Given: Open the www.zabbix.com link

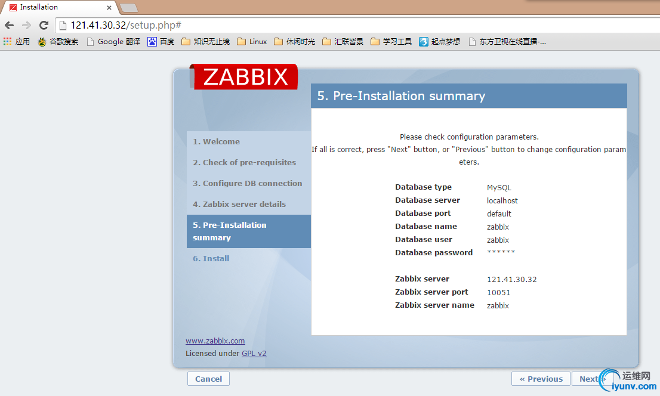Looking at the screenshot, I should pos(215,341).
